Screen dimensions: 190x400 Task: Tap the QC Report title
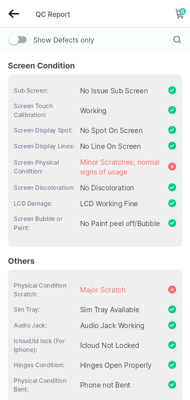tap(53, 14)
